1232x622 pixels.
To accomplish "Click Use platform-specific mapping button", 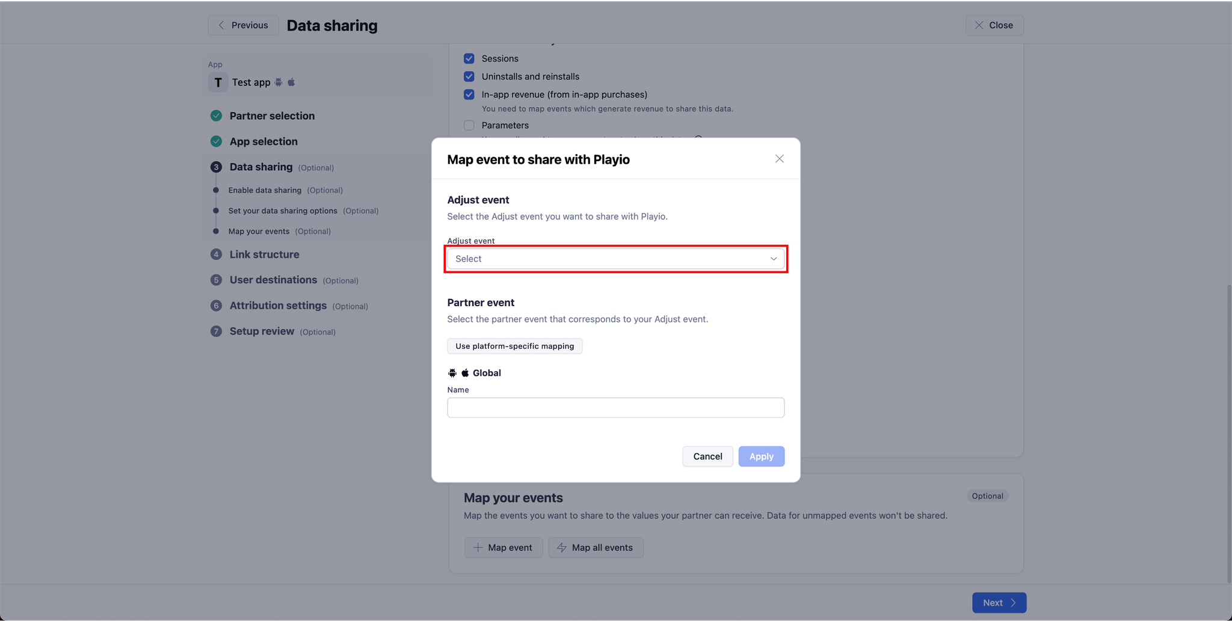I will (514, 346).
